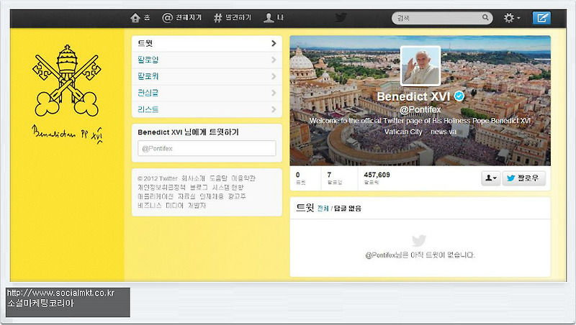Open the 관심글 (Favorites) list
576x325 pixels.
tap(207, 93)
